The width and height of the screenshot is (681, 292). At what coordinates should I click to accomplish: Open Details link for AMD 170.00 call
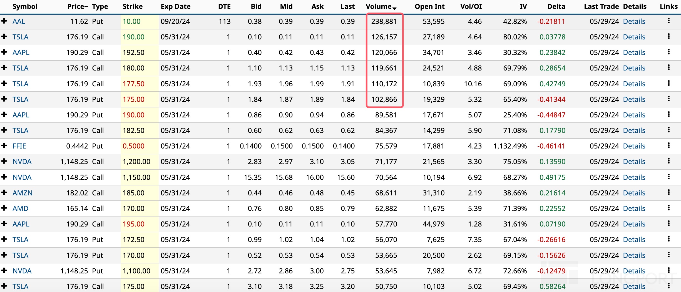tap(634, 208)
